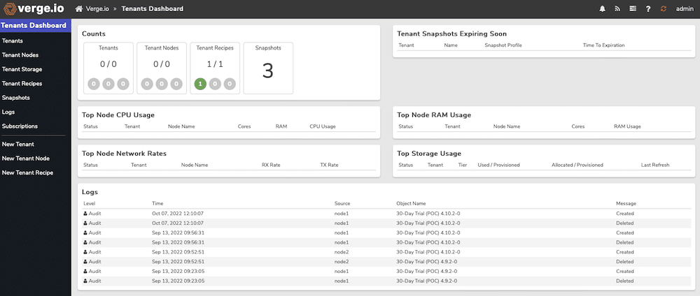Image resolution: width=700 pixels, height=296 pixels.
Task: Click Top Storage Usage heading
Action: pos(429,154)
